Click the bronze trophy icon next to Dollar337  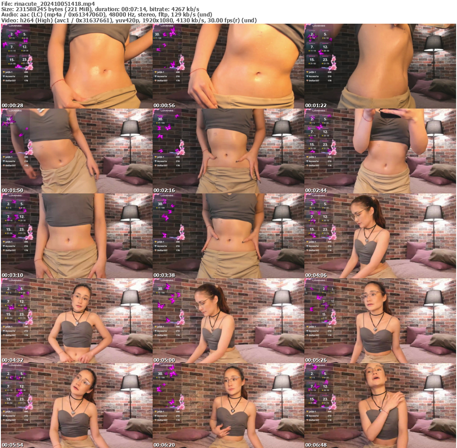(x=4, y=80)
